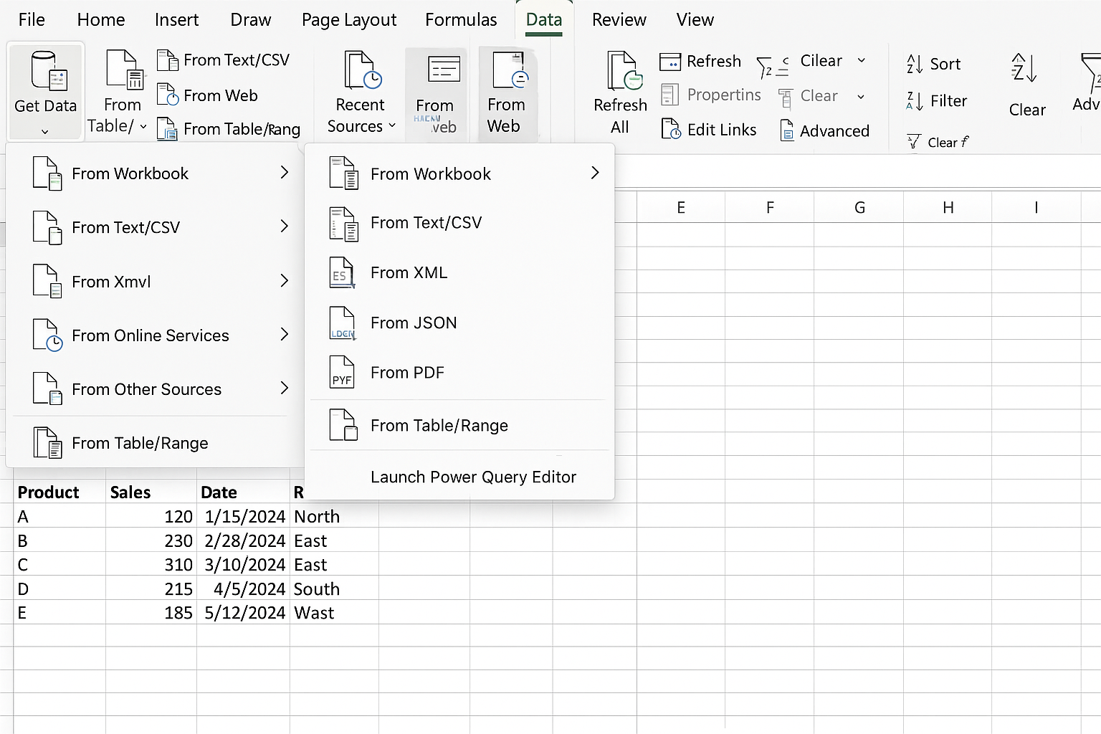
Task: Click the Edit Links label
Action: click(722, 130)
